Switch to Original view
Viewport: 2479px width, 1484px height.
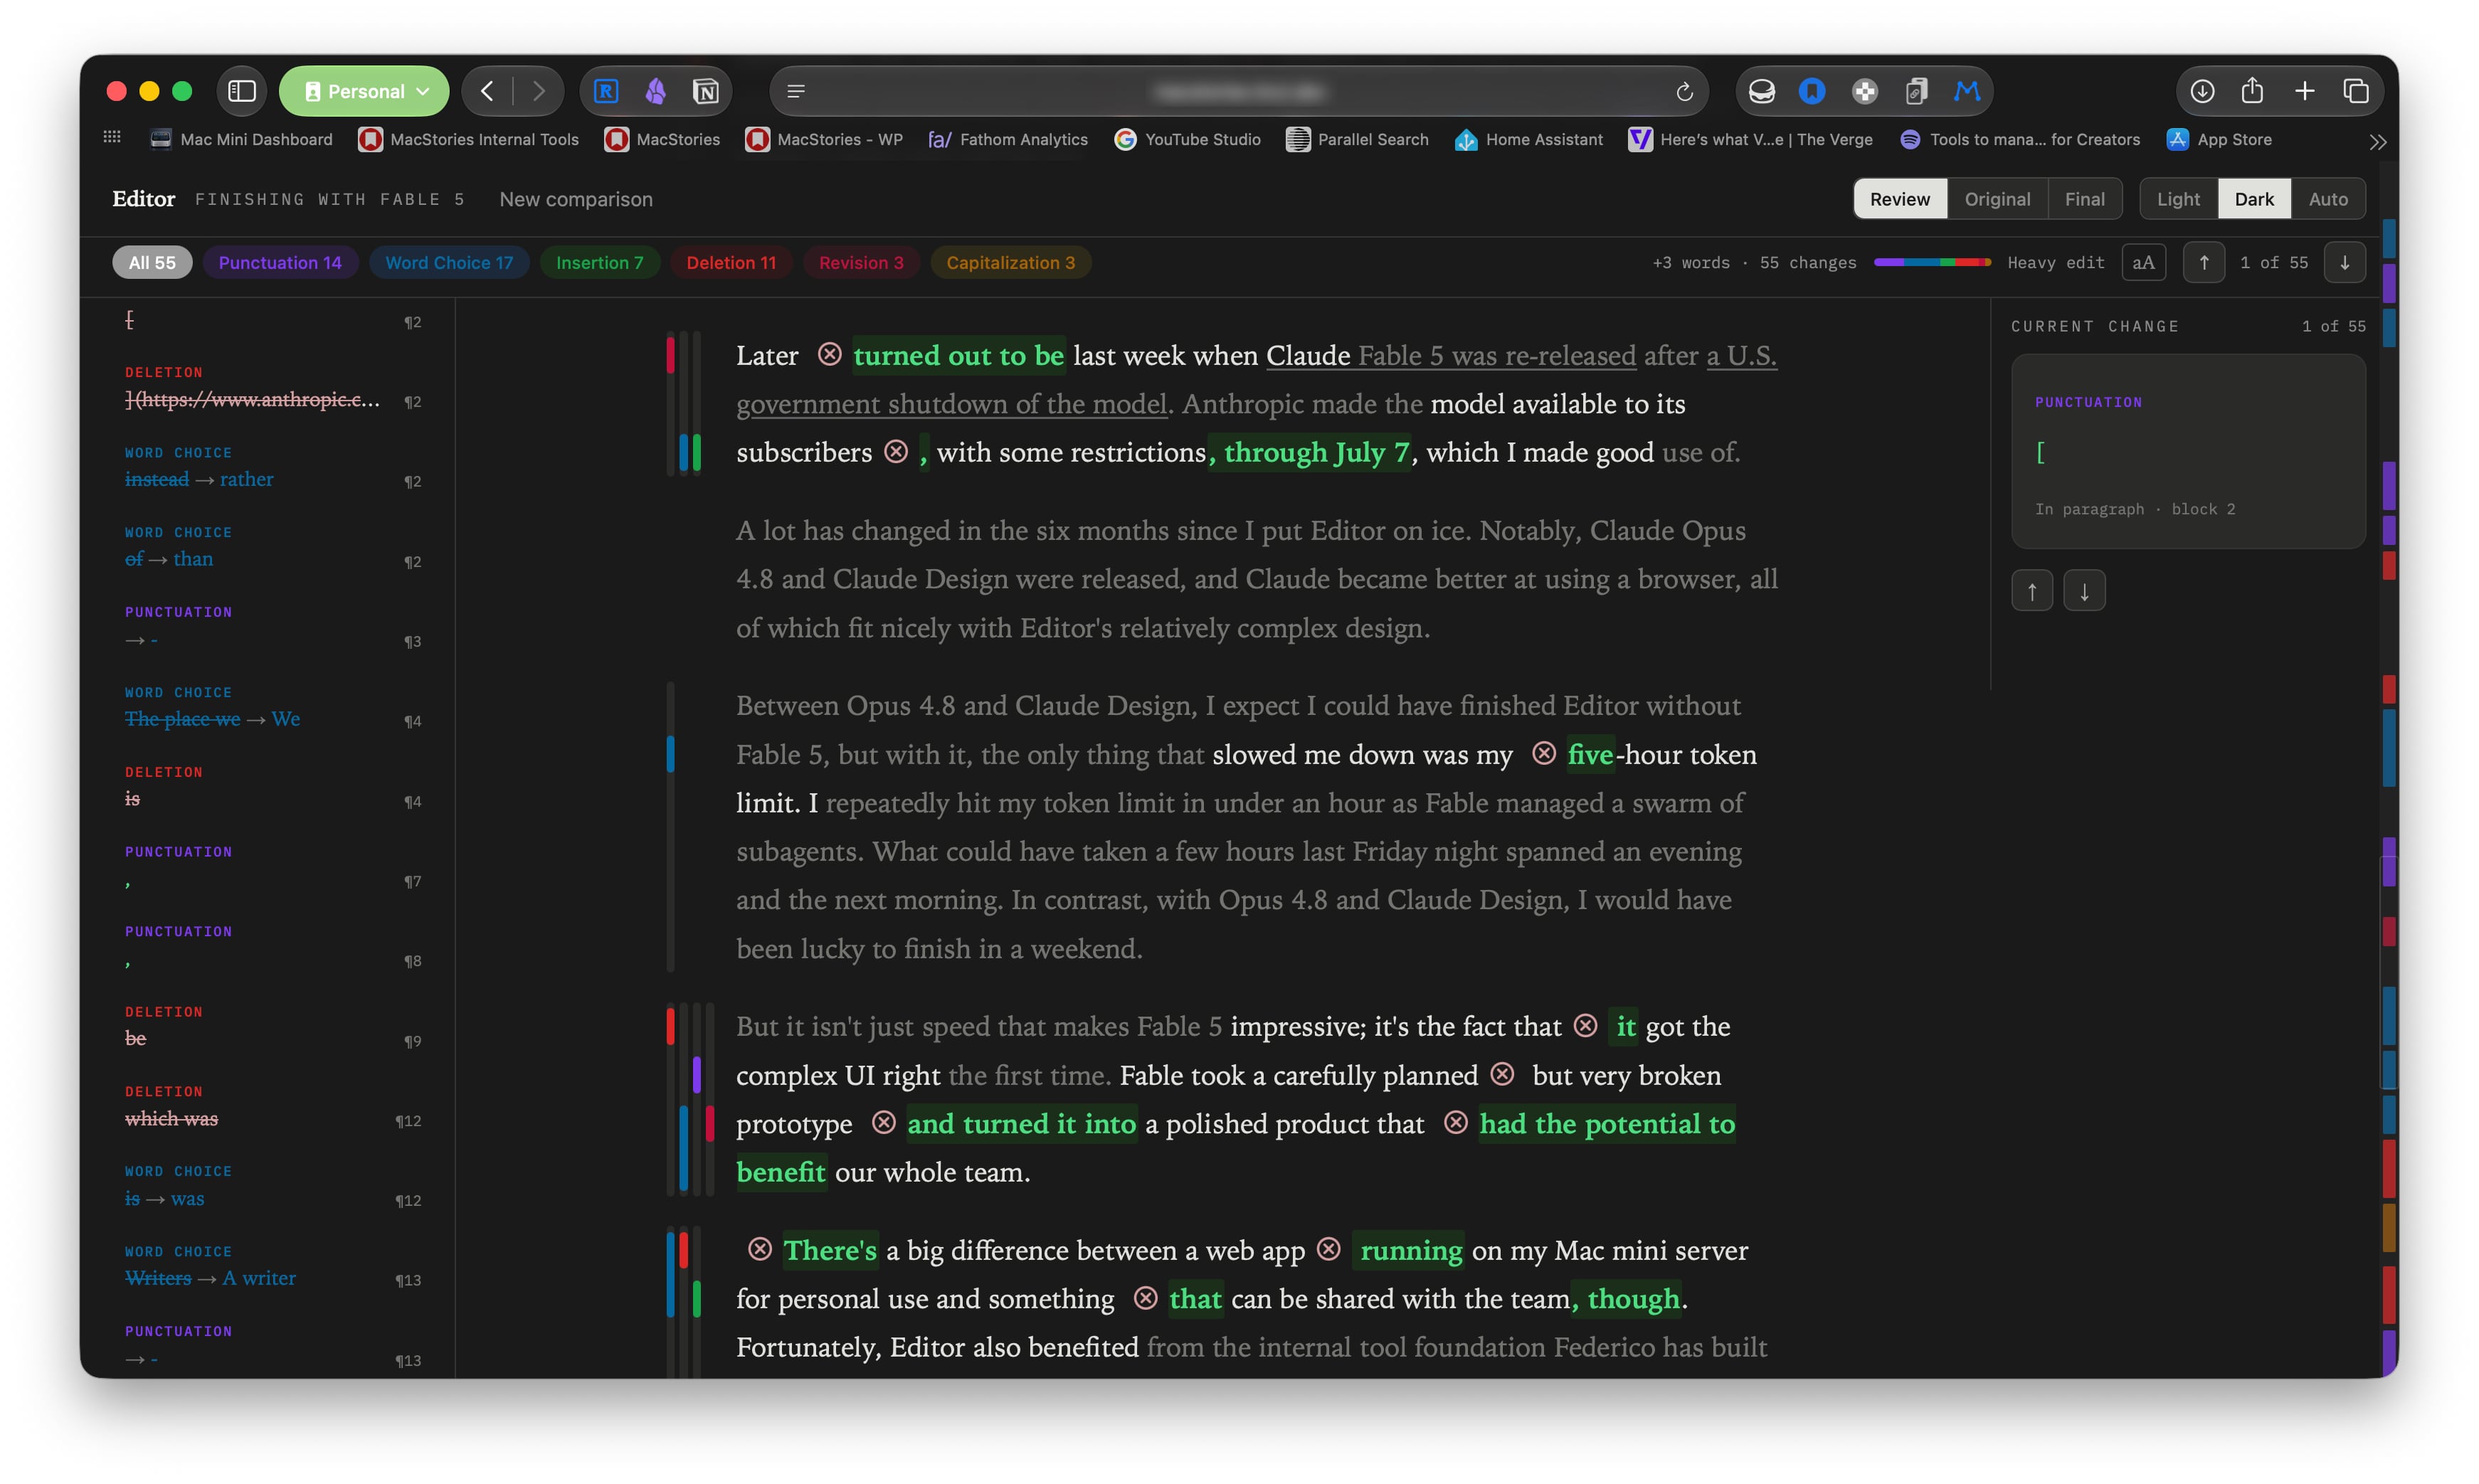pyautogui.click(x=1996, y=199)
